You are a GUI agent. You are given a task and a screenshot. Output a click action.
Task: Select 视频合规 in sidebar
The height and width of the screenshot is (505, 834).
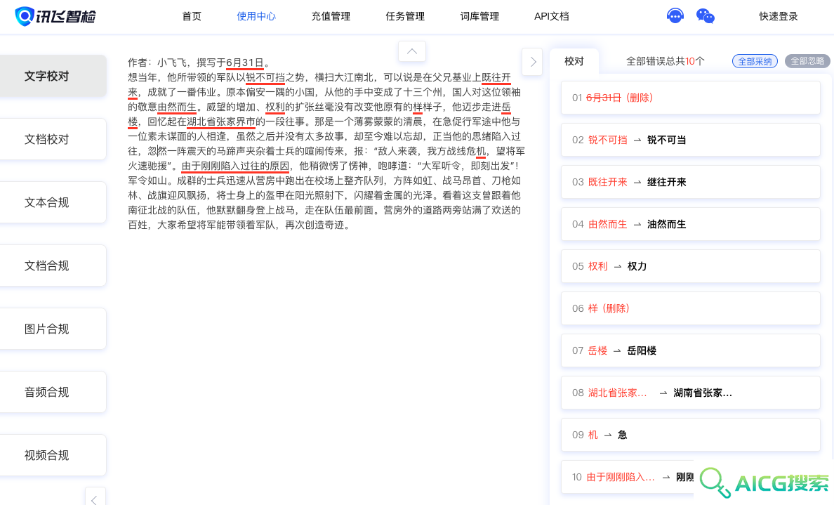click(52, 456)
